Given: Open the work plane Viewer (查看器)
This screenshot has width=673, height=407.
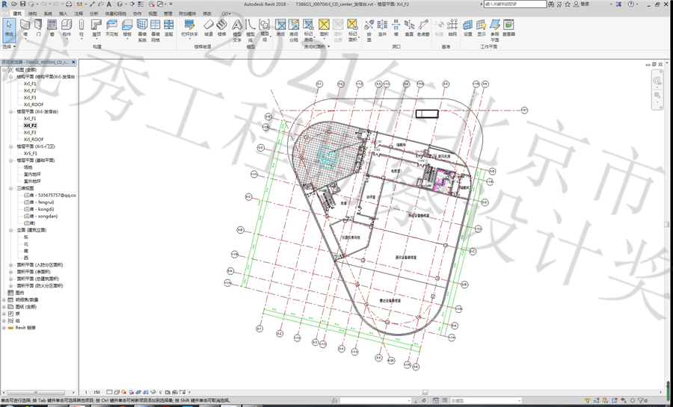Looking at the screenshot, I should click(x=508, y=28).
